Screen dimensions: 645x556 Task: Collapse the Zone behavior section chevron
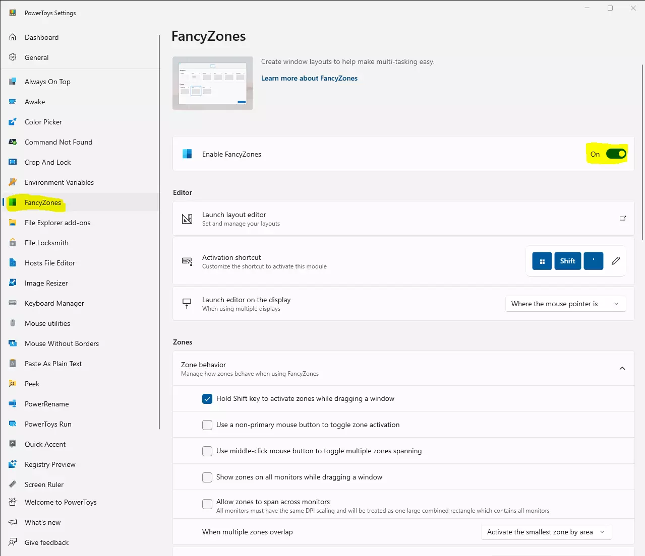click(x=622, y=368)
